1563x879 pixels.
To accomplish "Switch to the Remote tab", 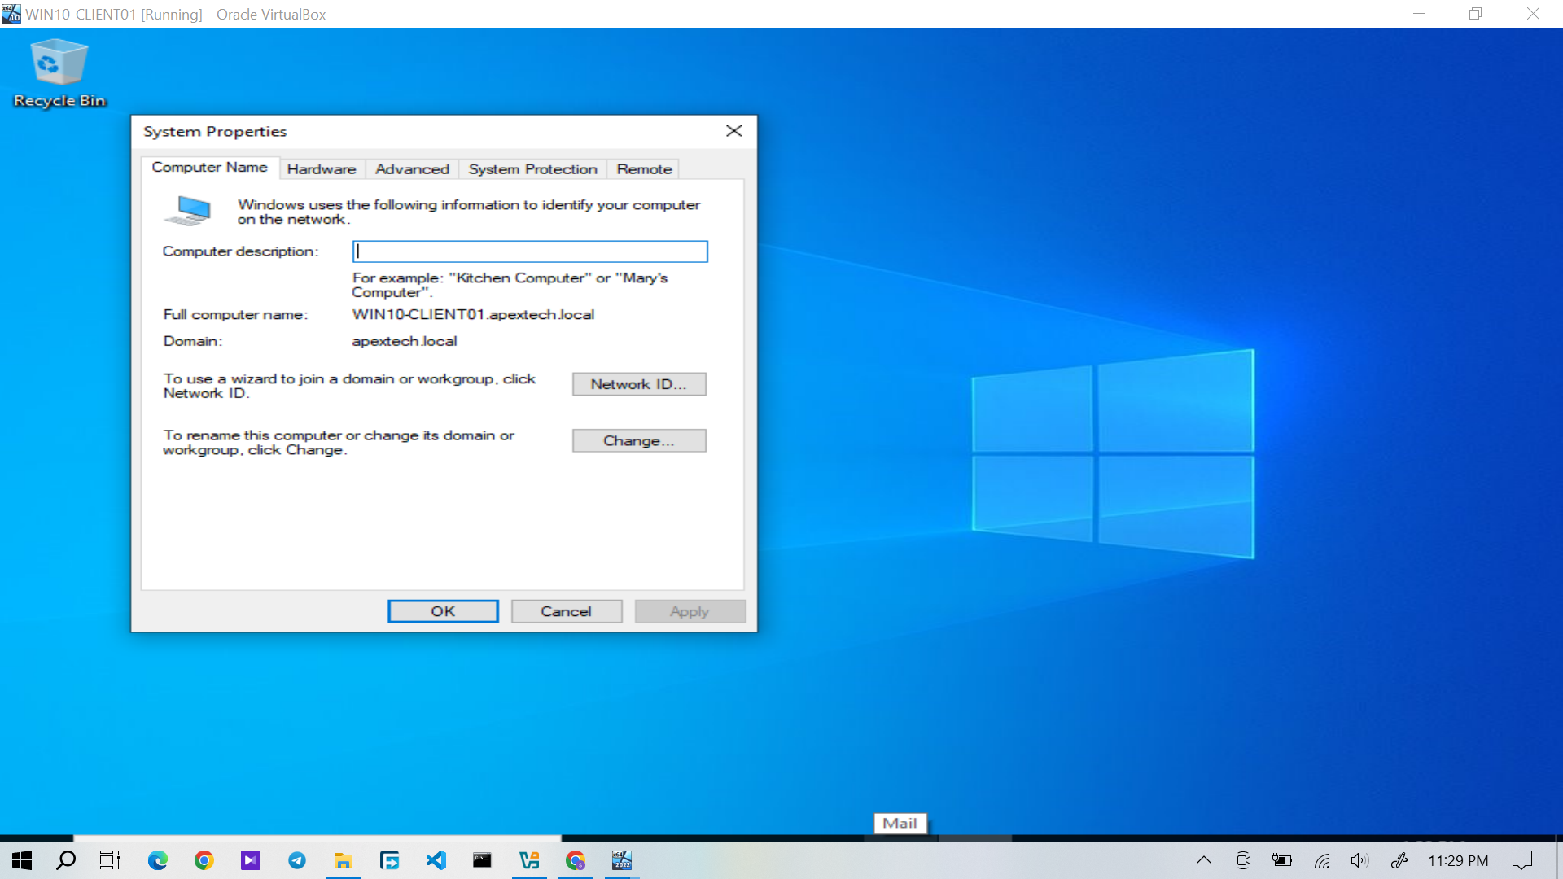I will [644, 169].
